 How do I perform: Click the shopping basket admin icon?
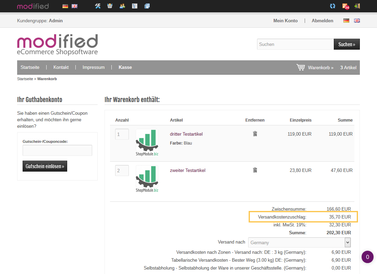(110, 6)
